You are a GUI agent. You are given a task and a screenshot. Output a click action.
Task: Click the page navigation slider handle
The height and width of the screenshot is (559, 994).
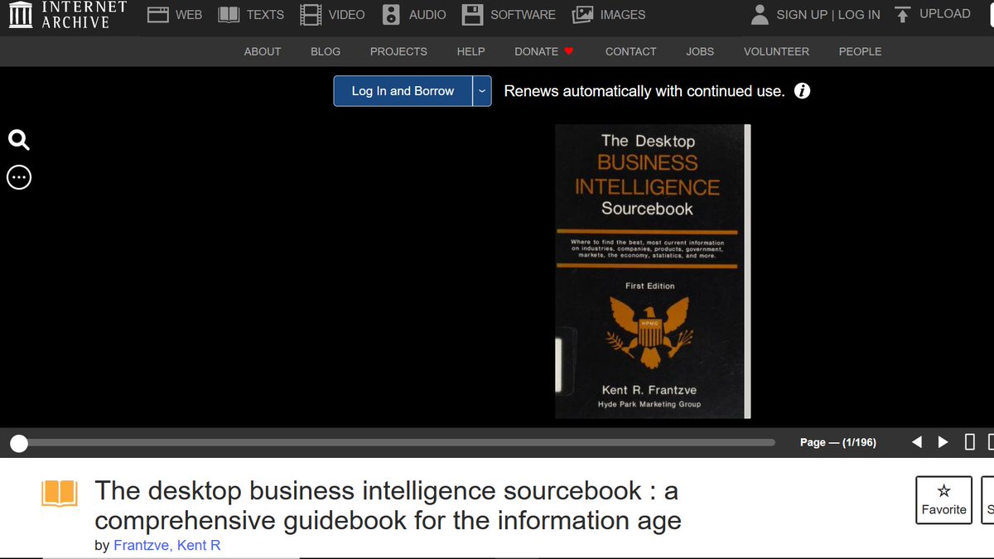pos(19,443)
